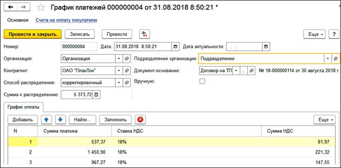Select VAT amount cell 221,32
This screenshot has width=341, height=168.
(x=298, y=152)
